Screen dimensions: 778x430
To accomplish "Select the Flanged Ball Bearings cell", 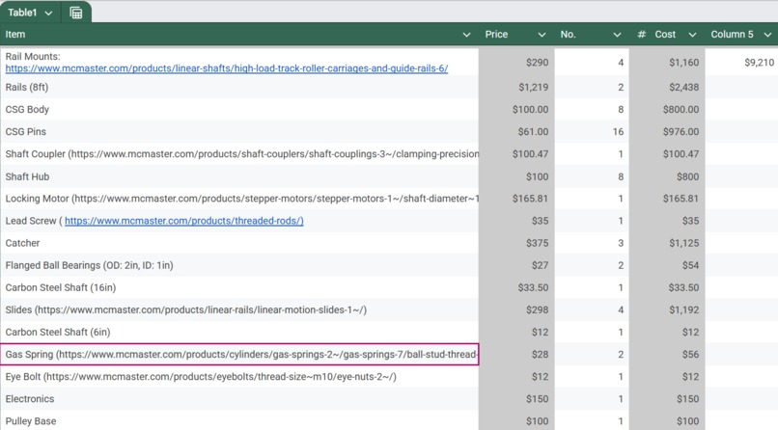I will [x=239, y=265].
